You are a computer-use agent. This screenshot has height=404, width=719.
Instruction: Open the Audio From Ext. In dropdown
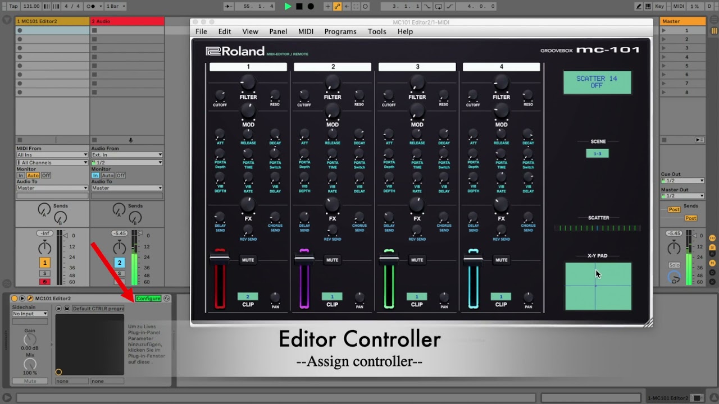[x=126, y=155]
